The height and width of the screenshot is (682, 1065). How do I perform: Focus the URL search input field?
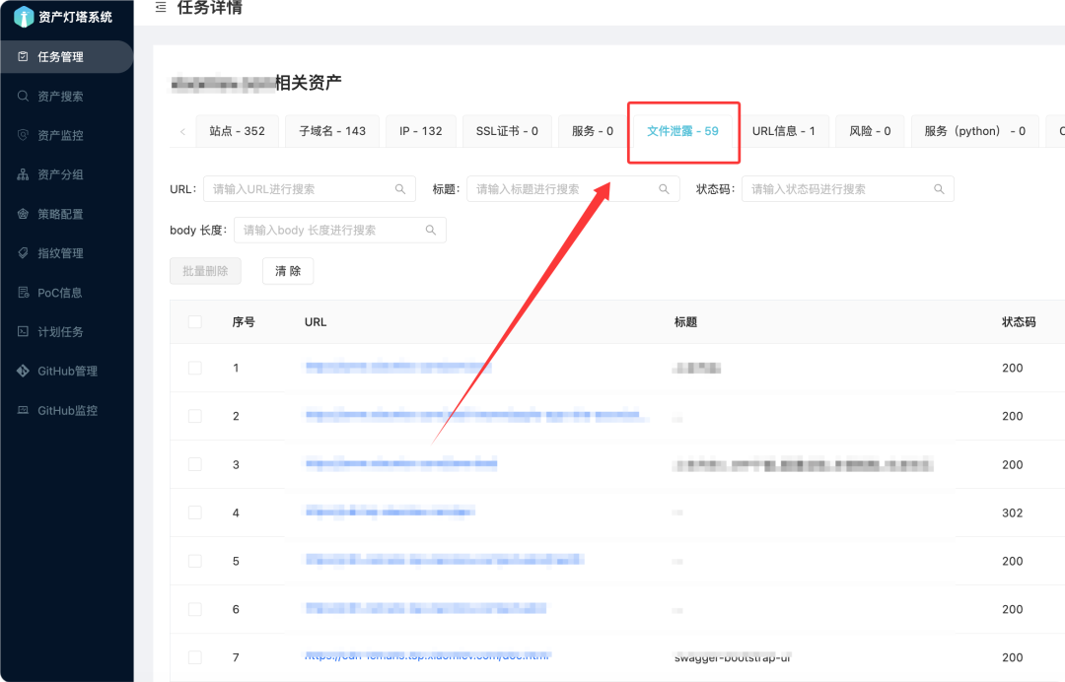pyautogui.click(x=309, y=189)
